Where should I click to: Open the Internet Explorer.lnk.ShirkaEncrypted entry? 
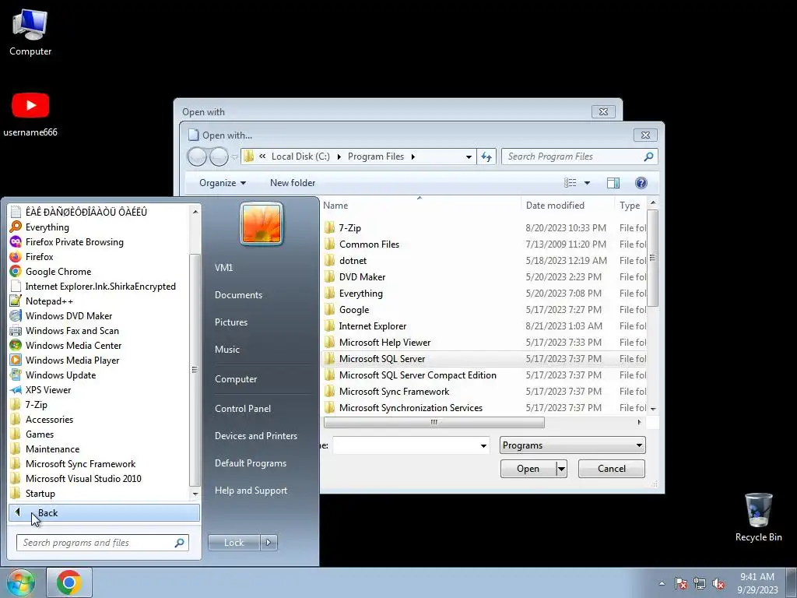pos(100,287)
